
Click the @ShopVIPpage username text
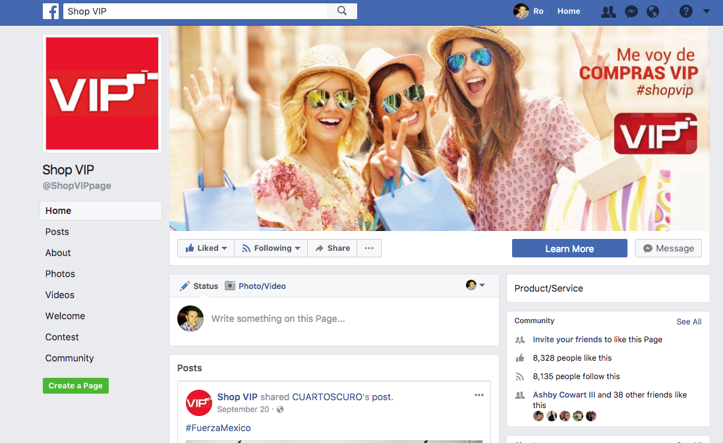(x=77, y=186)
